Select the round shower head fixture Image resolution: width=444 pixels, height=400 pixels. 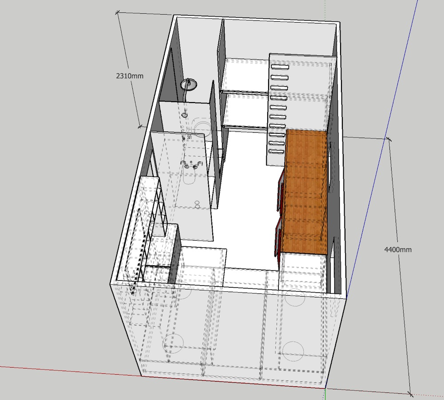(190, 84)
